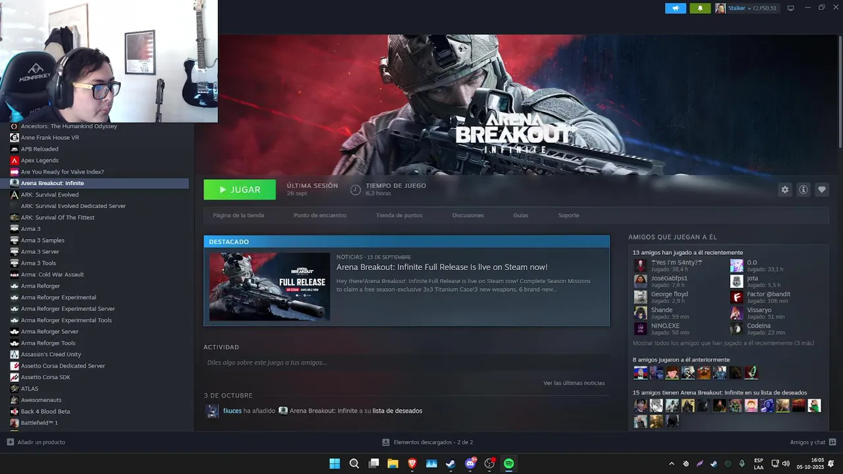
Task: Open Discord from taskbar
Action: [x=470, y=463]
